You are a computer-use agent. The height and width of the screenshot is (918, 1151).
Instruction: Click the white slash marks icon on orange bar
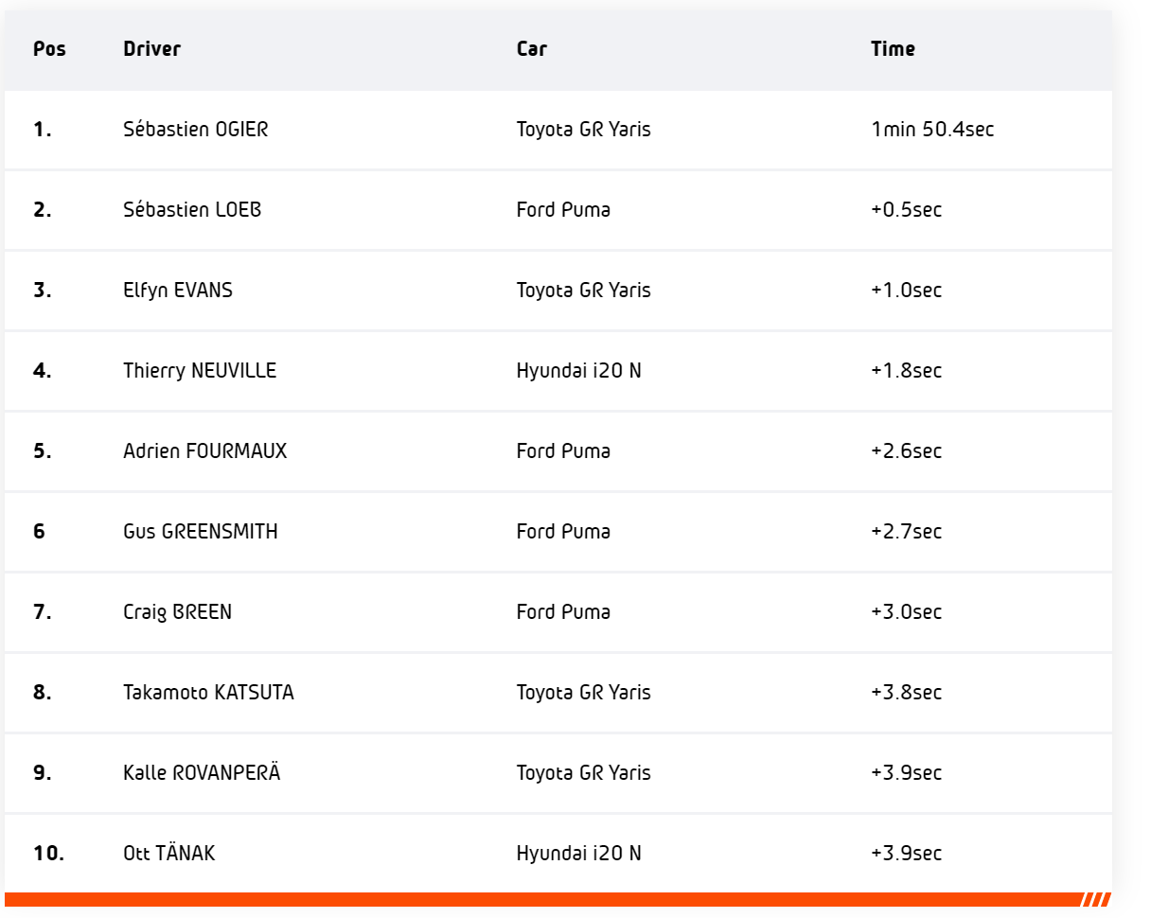[1095, 900]
